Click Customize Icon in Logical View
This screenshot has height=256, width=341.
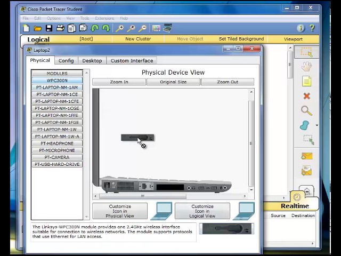202,211
